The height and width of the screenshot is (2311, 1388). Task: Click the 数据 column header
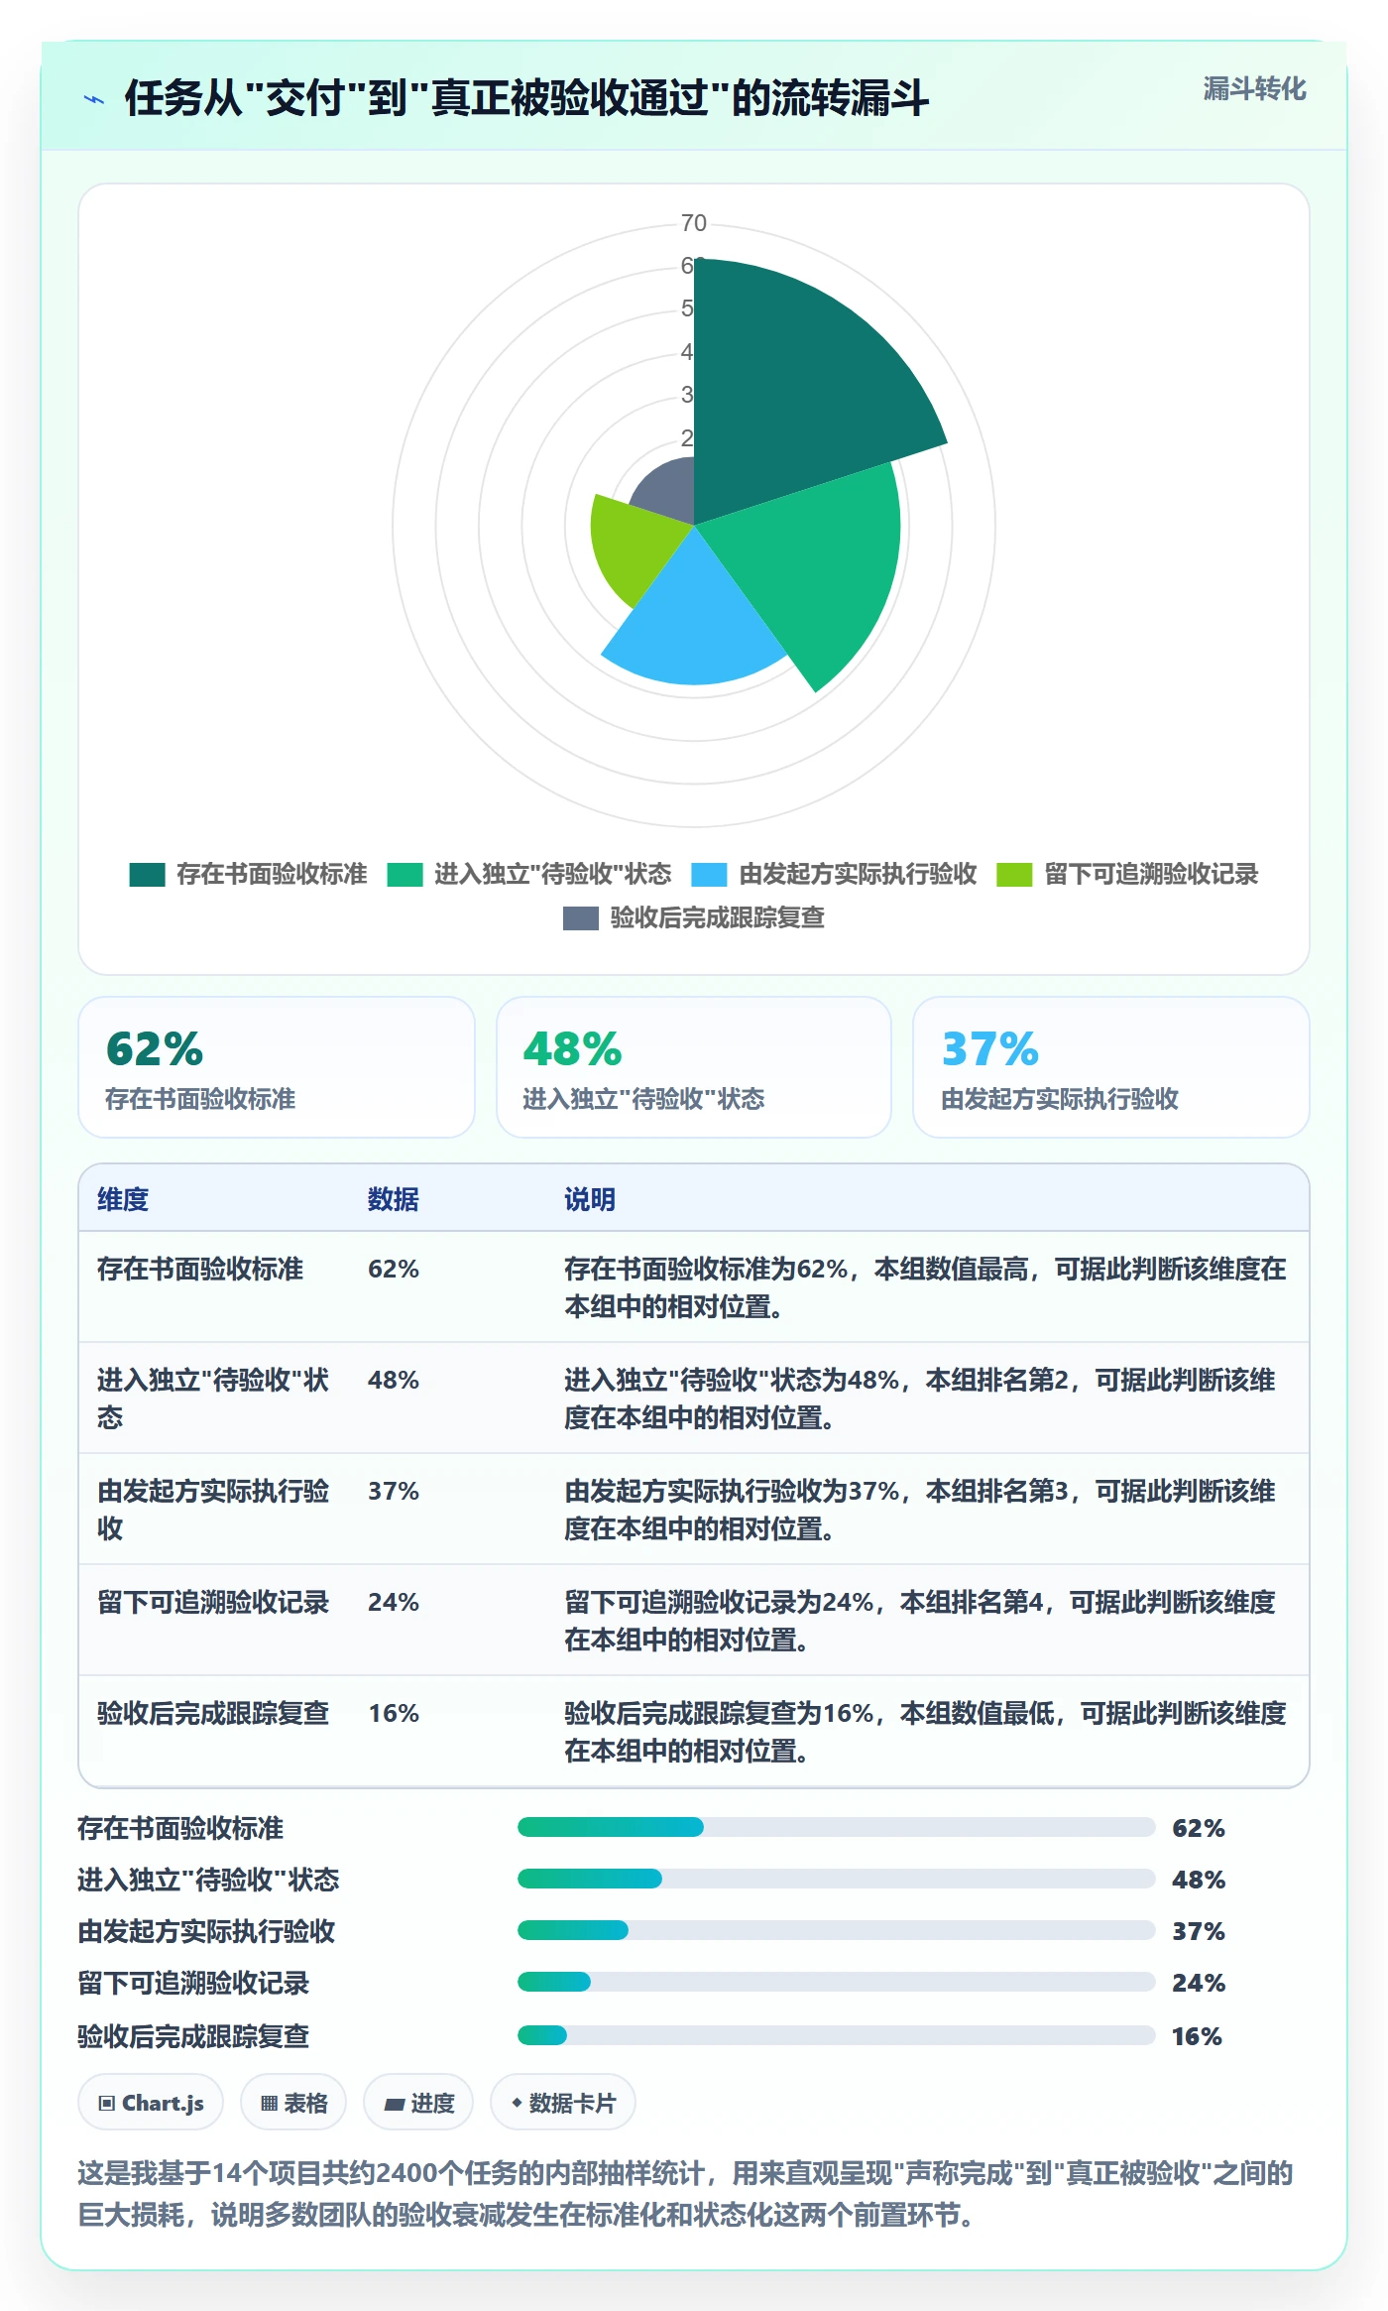(x=394, y=1199)
